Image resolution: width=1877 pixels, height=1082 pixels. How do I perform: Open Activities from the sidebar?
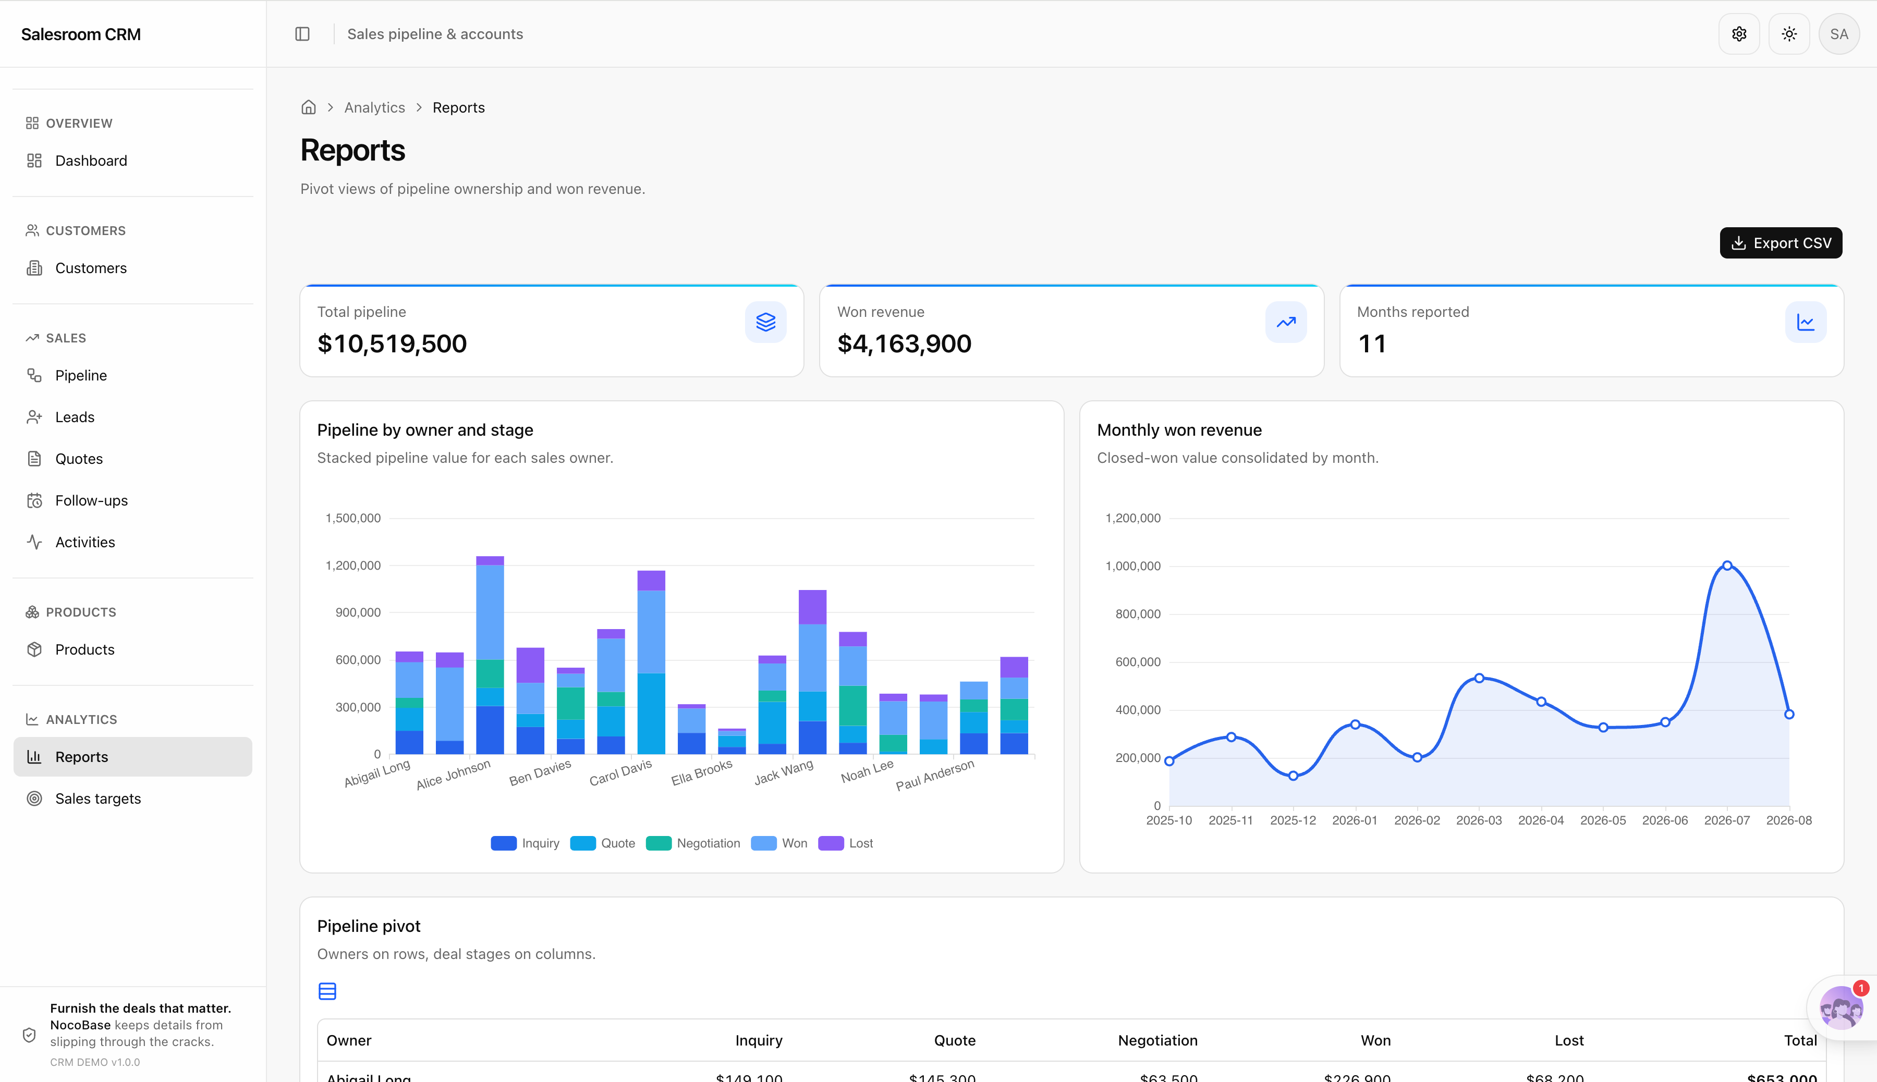click(132, 543)
